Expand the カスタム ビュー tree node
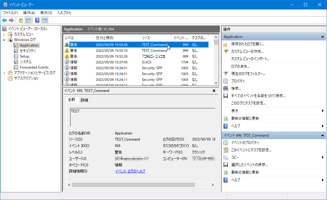Screen dimensions: 327x200 click(x=4, y=34)
